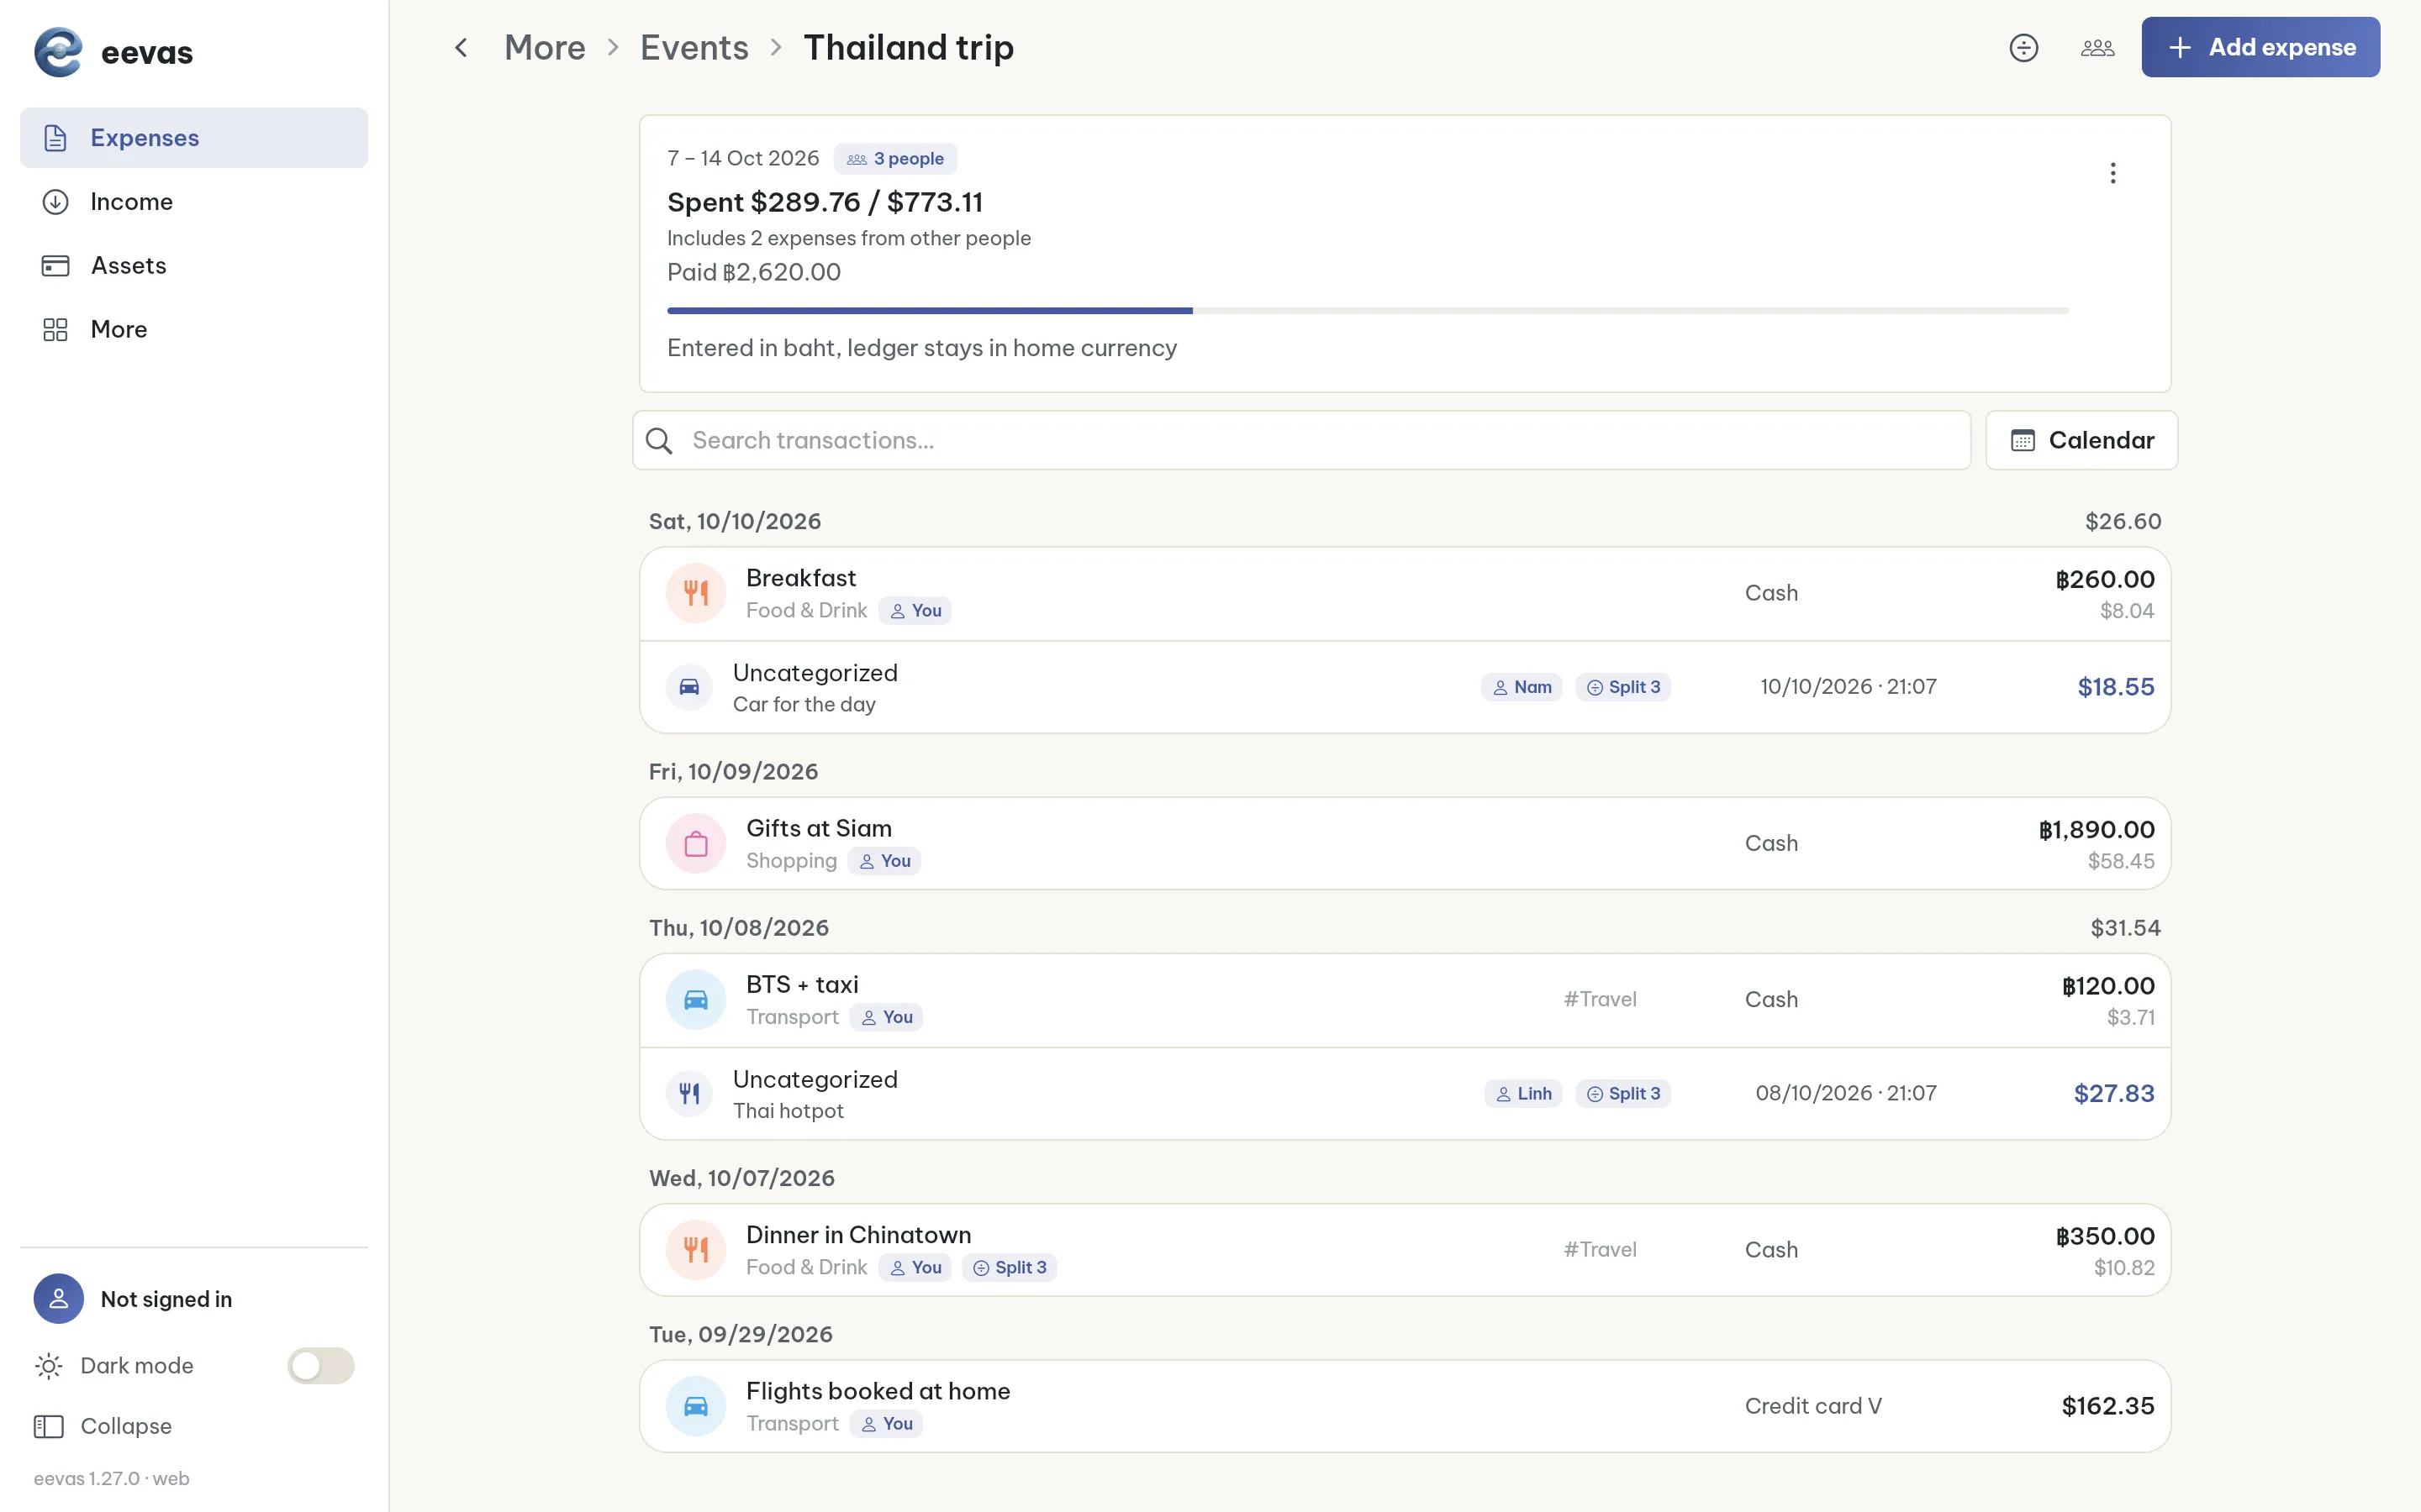Open the event card three-dot menu

click(2112, 173)
